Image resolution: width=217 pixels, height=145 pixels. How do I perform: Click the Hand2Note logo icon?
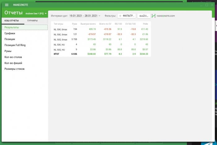pyautogui.click(x=153, y=16)
